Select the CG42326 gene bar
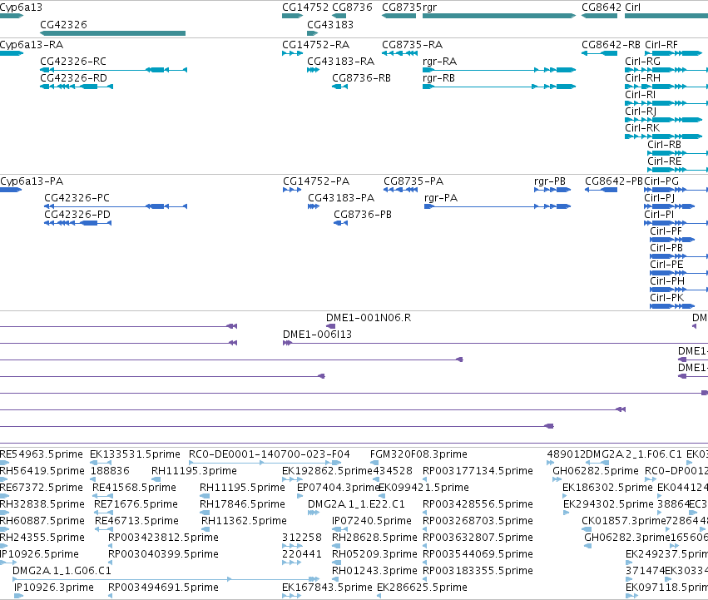The height and width of the screenshot is (600, 708). (x=112, y=33)
